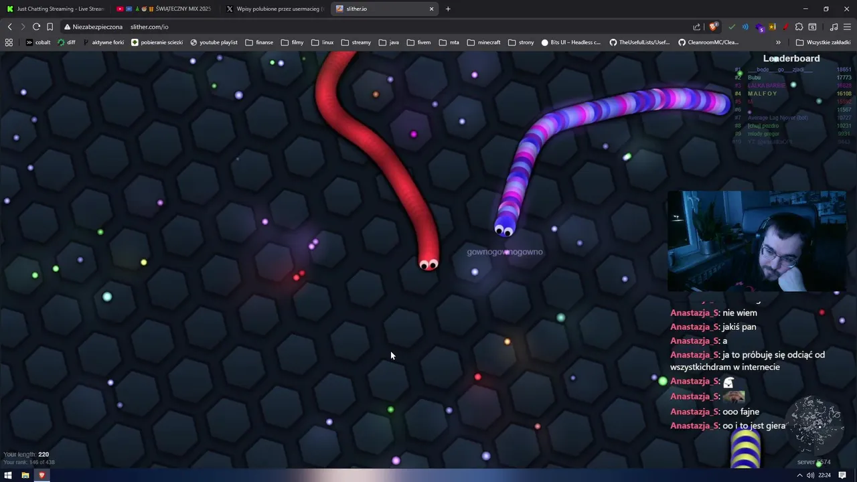Open the browser main menu hamburger icon
This screenshot has width=857, height=482.
pyautogui.click(x=847, y=27)
